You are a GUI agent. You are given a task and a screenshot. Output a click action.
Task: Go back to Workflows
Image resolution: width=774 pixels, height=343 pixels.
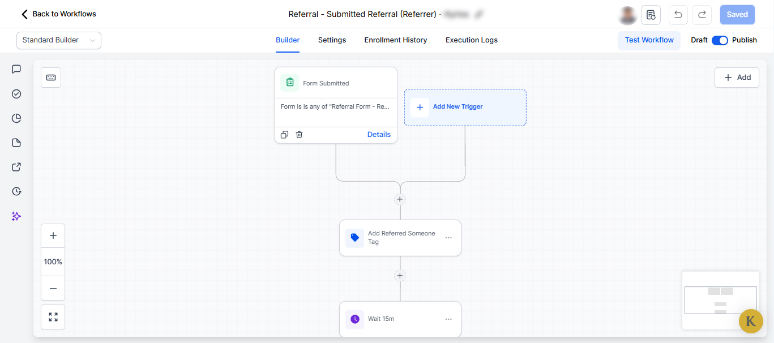[59, 14]
